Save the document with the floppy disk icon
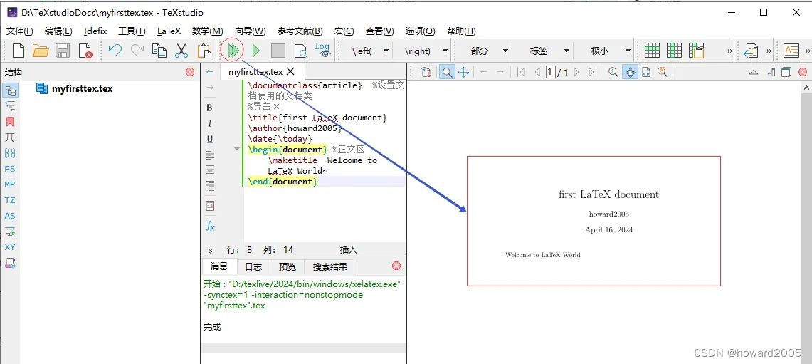This screenshot has height=364, width=812. pos(63,51)
